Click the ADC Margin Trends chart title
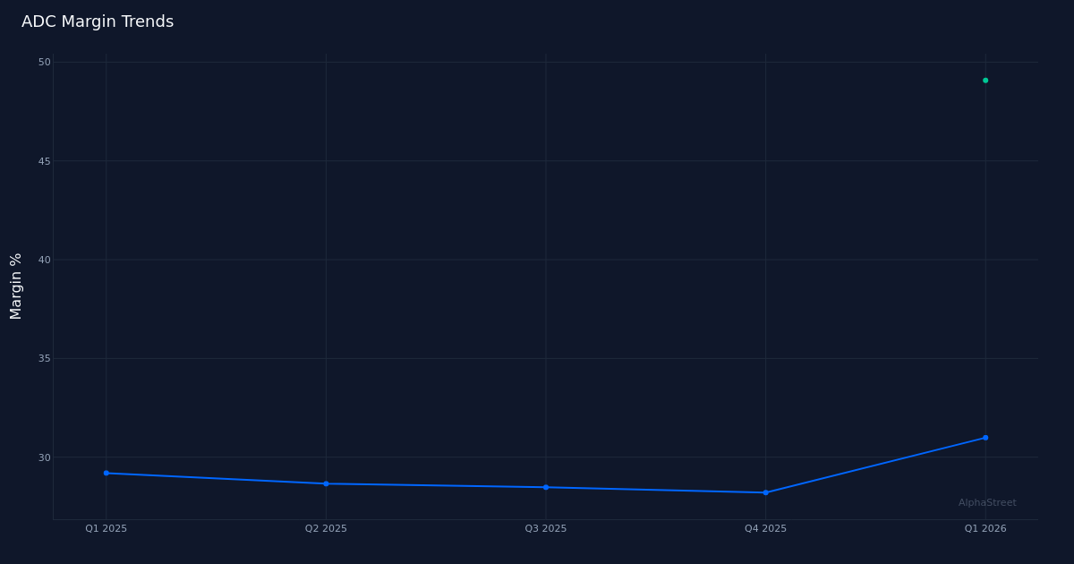This screenshot has width=1074, height=564. (98, 21)
